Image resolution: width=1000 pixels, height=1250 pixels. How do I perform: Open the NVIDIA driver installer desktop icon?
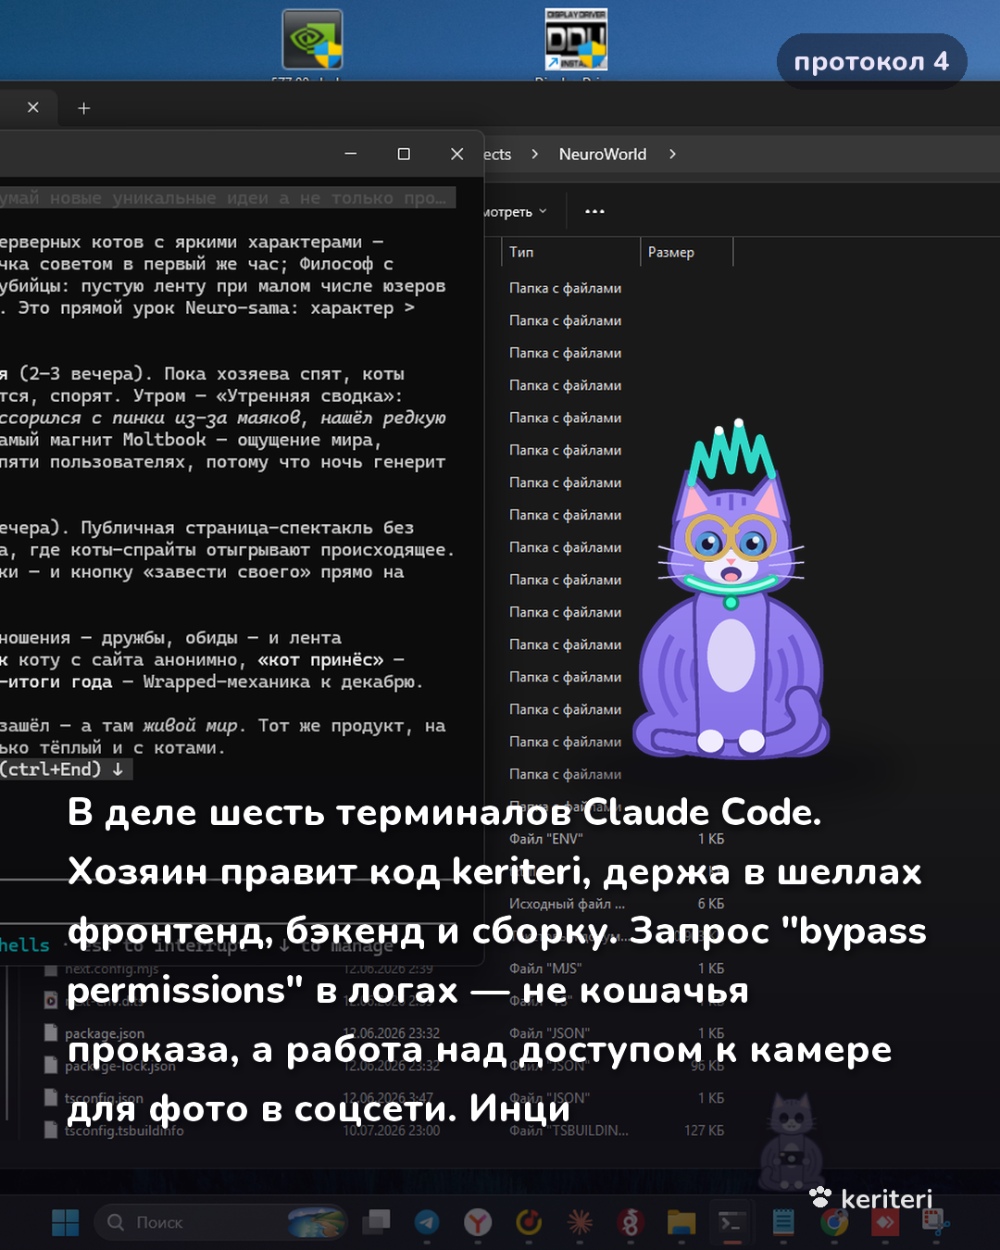point(313,40)
